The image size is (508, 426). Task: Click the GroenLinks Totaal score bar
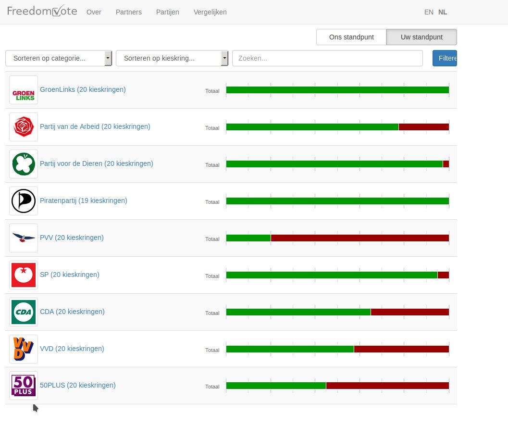click(x=337, y=90)
